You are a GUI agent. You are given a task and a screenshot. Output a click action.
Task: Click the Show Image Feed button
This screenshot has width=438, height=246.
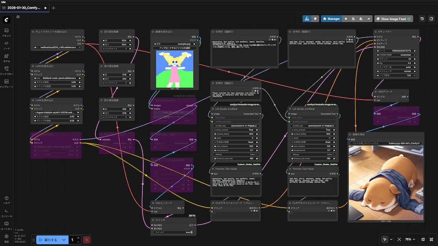coord(394,19)
